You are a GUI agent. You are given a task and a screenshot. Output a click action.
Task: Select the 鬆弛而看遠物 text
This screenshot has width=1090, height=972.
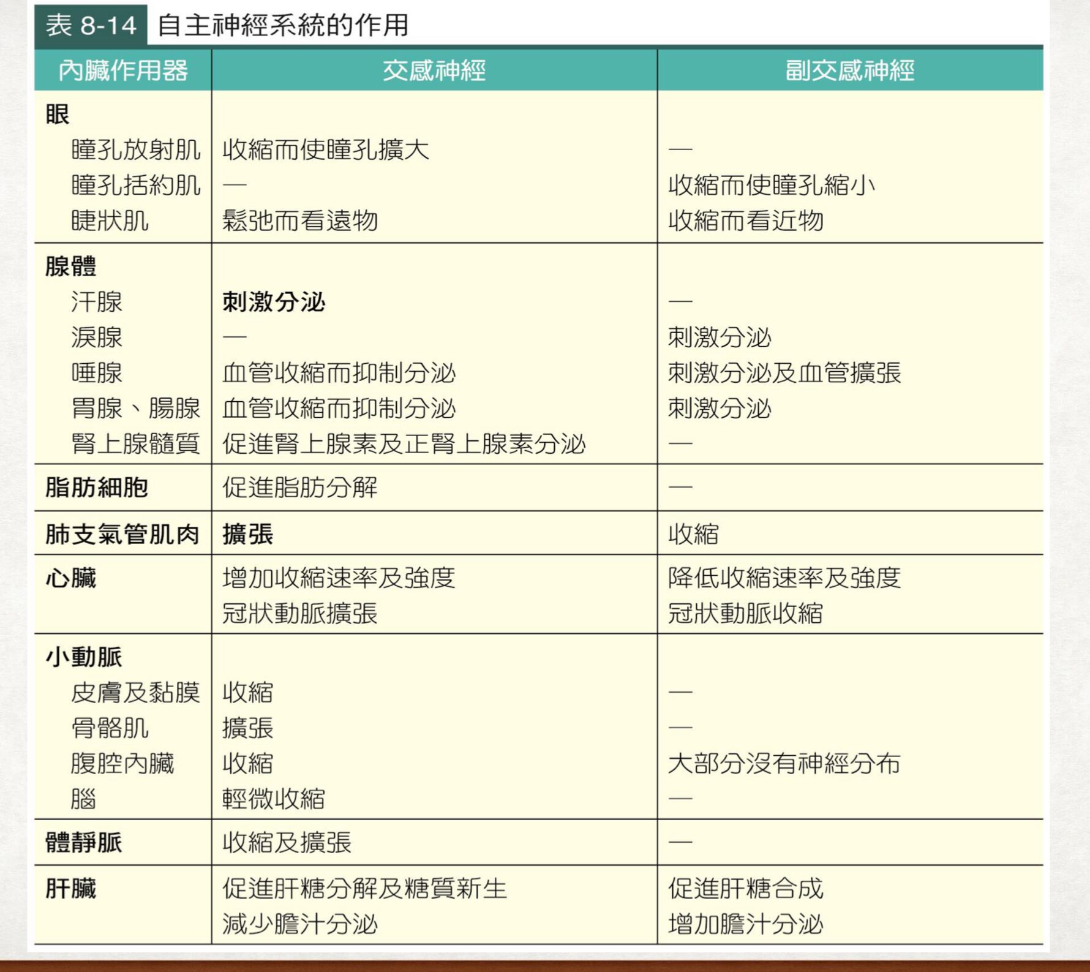pyautogui.click(x=300, y=220)
